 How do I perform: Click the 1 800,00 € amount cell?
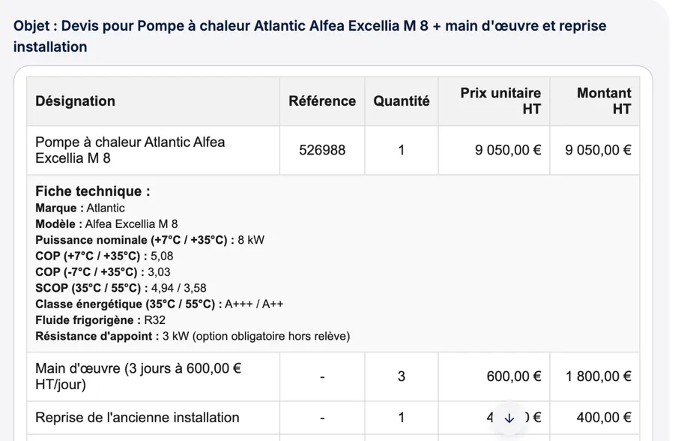point(595,376)
